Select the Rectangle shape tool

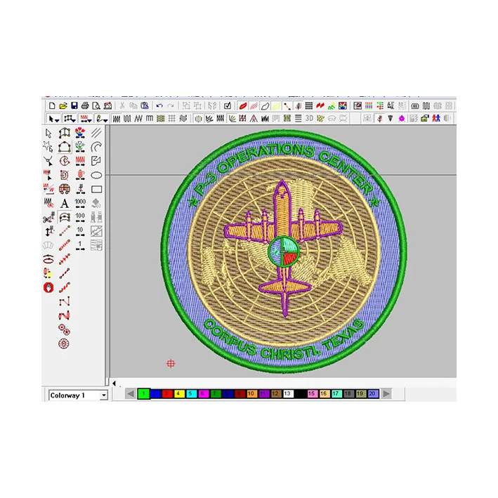[x=96, y=189]
